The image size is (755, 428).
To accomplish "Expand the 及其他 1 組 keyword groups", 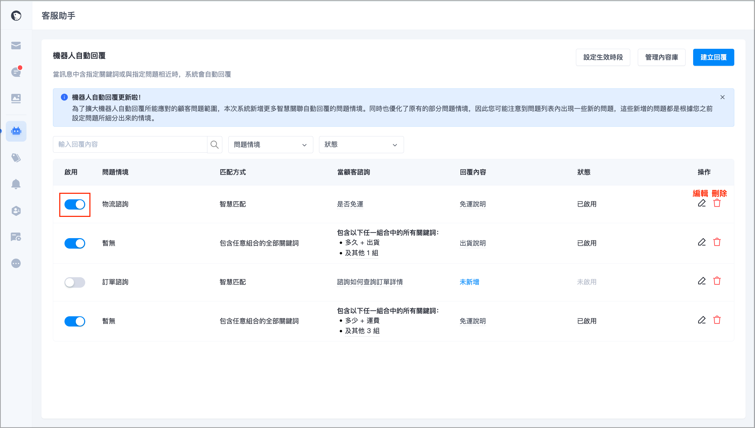I will tap(361, 253).
